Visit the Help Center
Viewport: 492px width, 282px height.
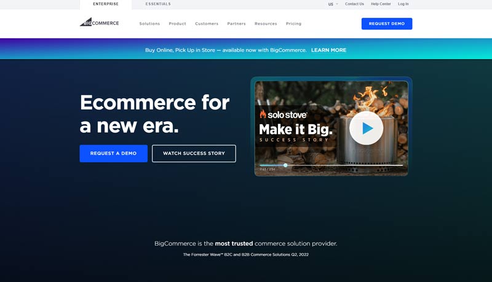[381, 4]
